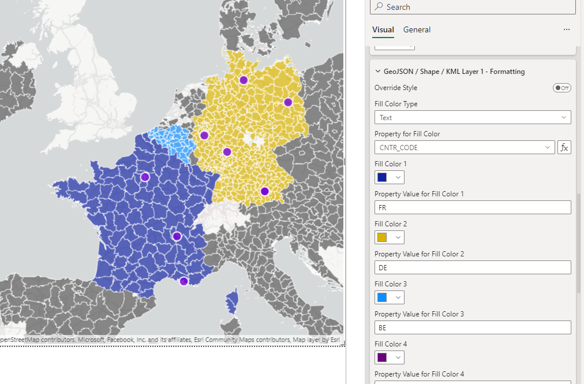Click the purple marker in south-central France
Image resolution: width=584 pixels, height=384 pixels.
click(x=177, y=236)
